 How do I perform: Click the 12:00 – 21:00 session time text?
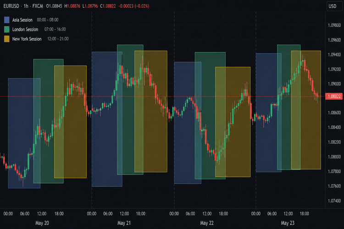click(58, 39)
